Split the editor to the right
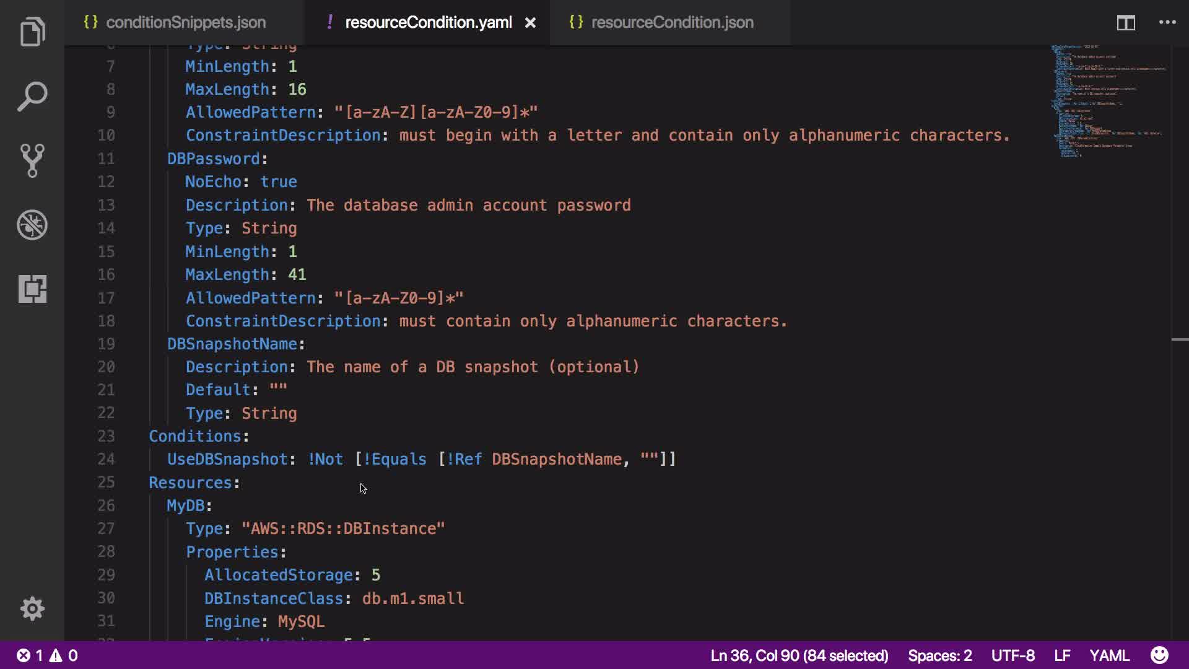 [1125, 23]
